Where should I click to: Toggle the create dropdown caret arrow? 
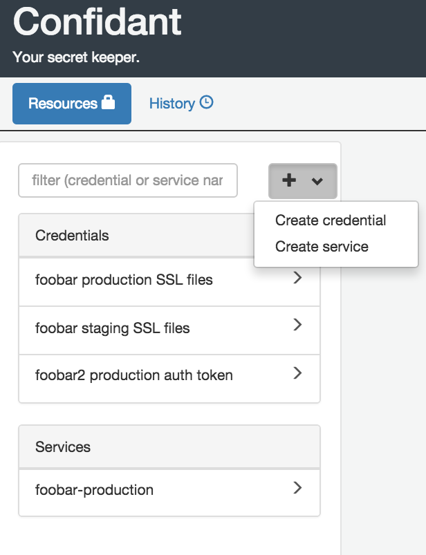coord(317,182)
